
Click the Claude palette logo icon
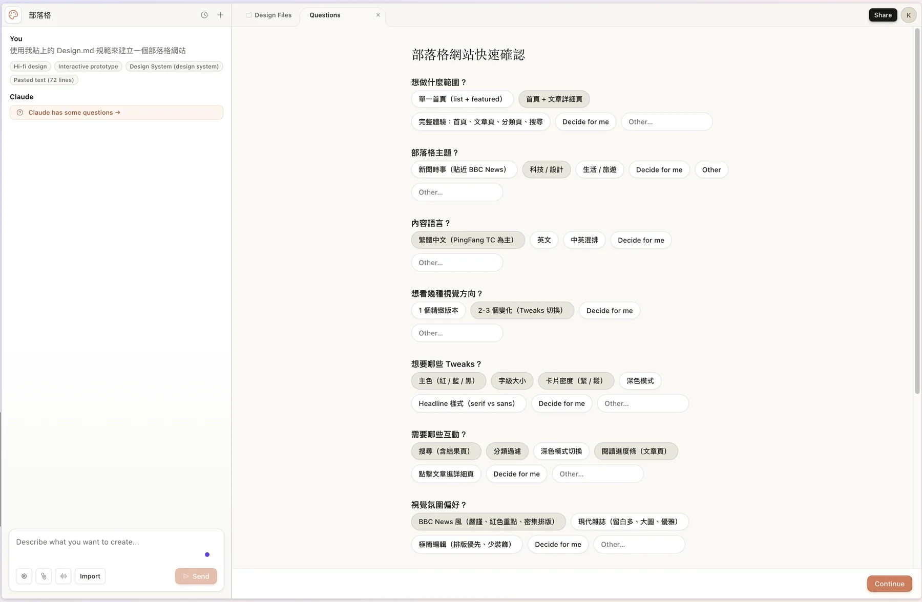point(13,15)
